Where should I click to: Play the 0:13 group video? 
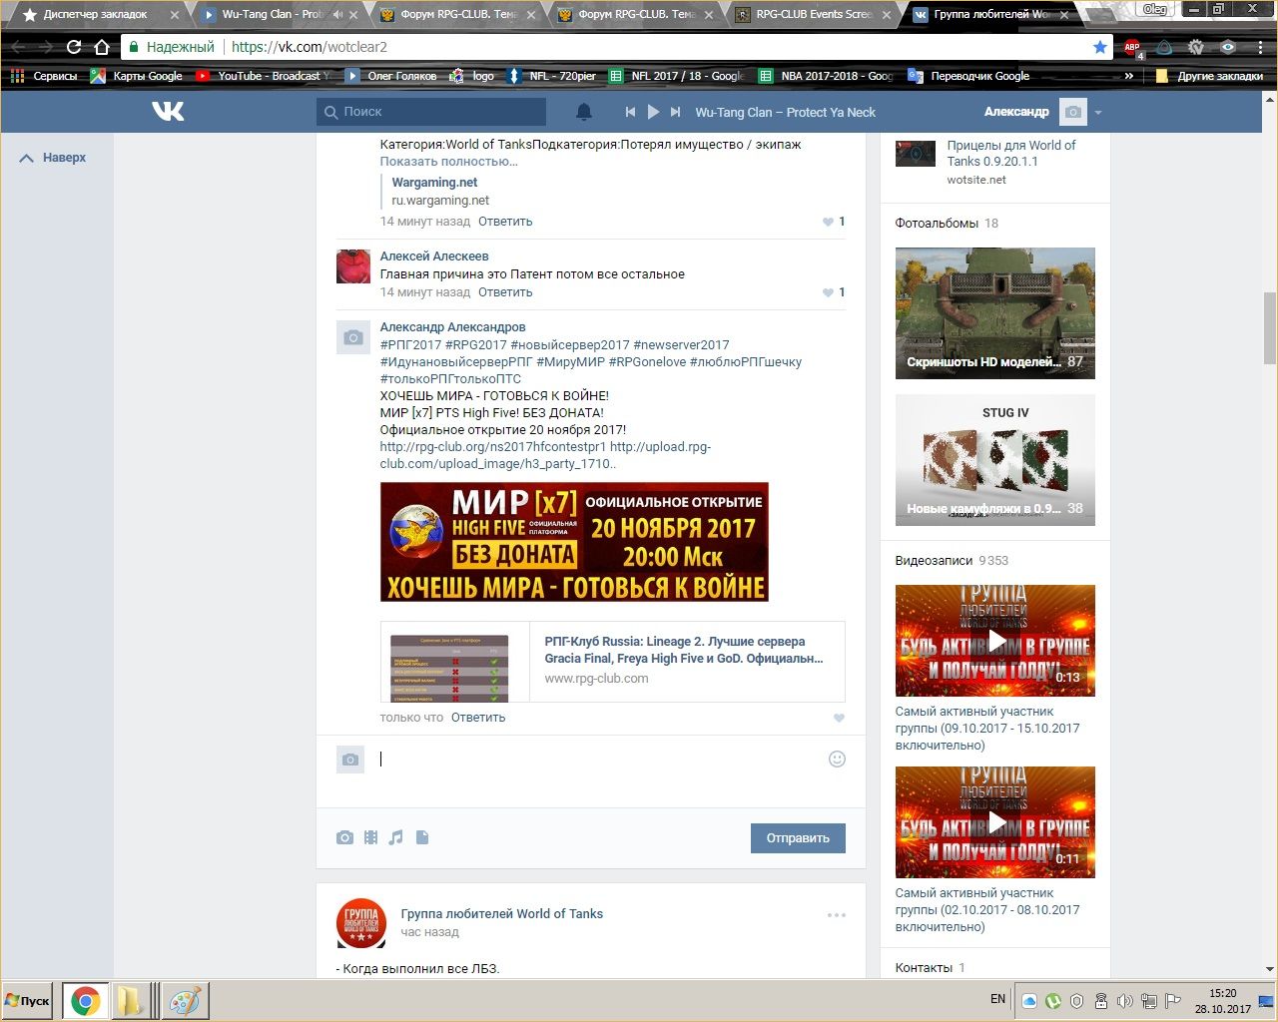point(994,641)
